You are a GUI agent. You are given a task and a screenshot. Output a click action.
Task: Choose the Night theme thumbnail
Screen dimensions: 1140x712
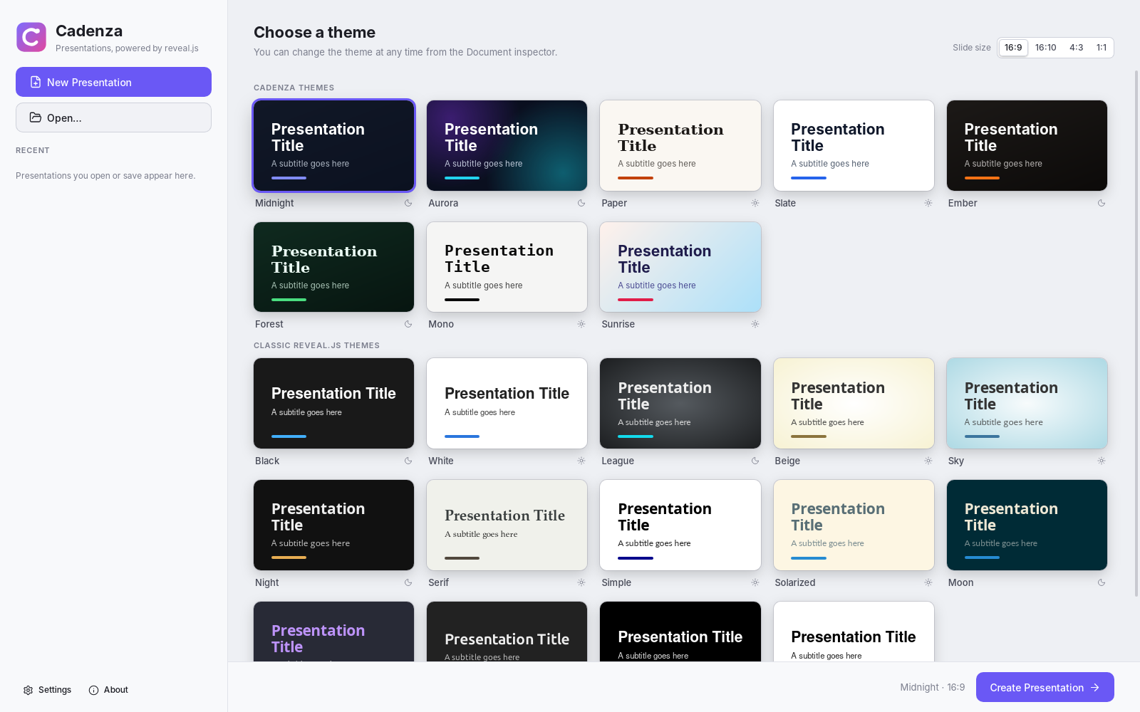coord(333,525)
